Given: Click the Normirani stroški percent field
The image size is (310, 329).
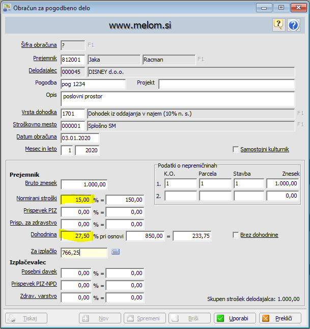Looking at the screenshot, I should click(76, 199).
